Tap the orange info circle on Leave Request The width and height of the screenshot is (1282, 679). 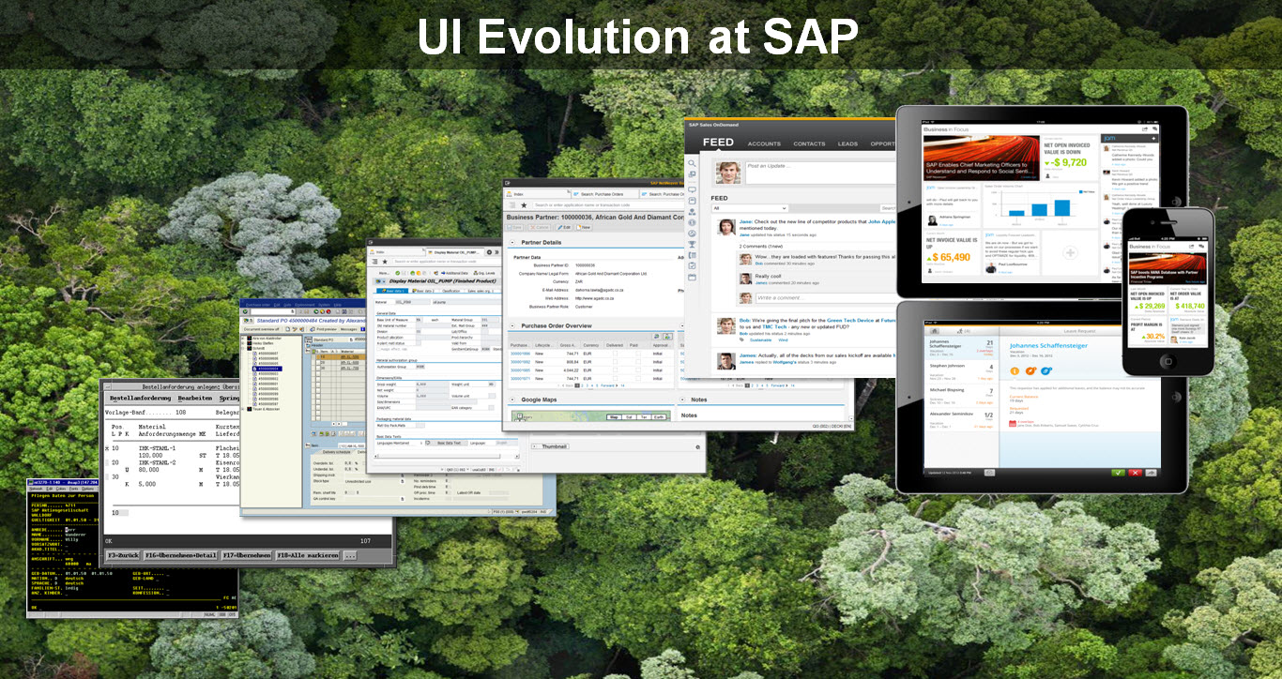1015,371
